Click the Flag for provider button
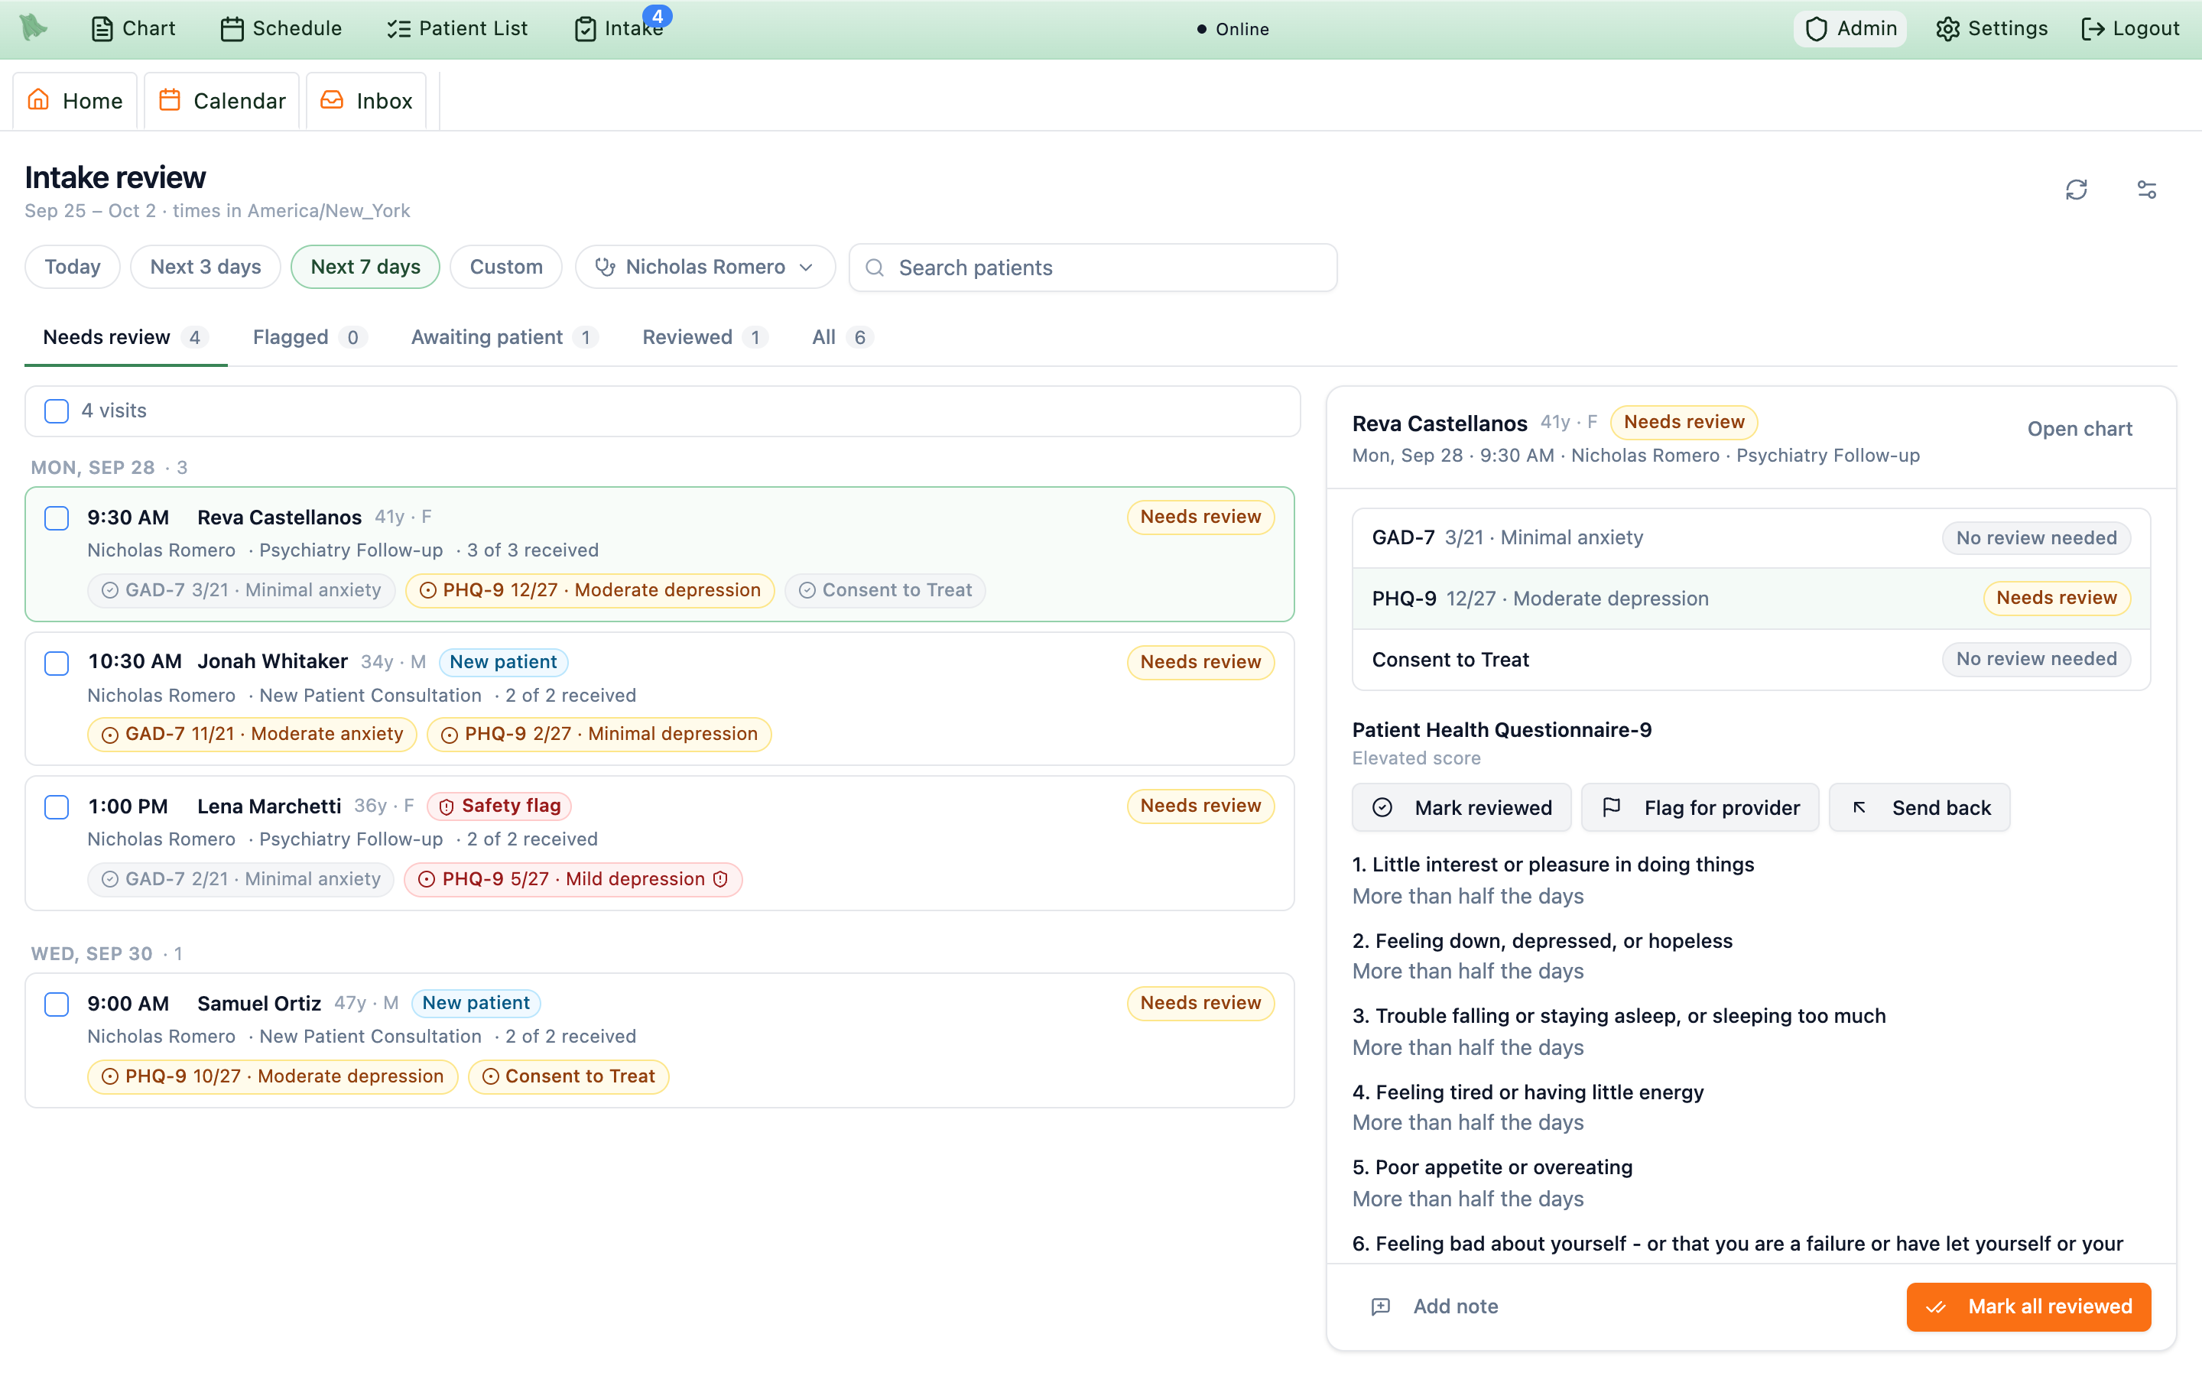Viewport: 2202px width, 1376px height. [1700, 807]
